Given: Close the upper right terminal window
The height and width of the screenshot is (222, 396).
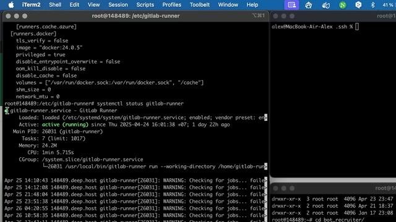Looking at the screenshot, I should pyautogui.click(x=275, y=16).
